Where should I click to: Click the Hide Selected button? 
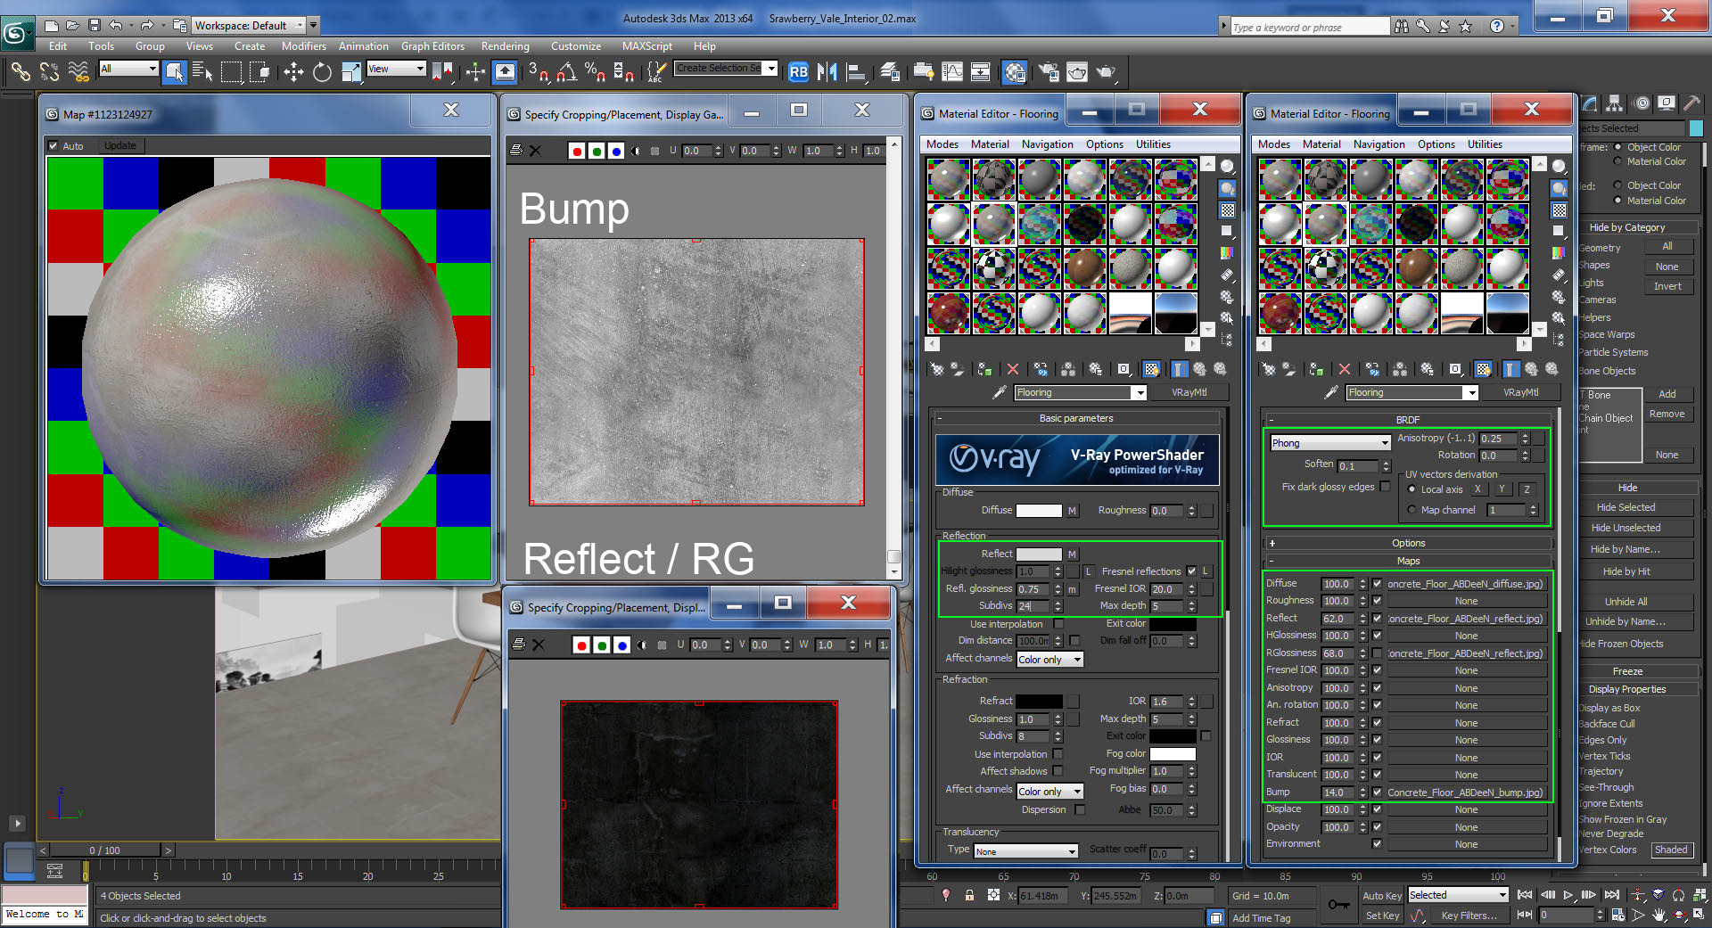1626,507
